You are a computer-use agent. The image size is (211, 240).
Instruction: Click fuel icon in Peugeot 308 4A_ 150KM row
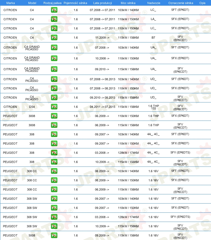[x=54, y=144]
